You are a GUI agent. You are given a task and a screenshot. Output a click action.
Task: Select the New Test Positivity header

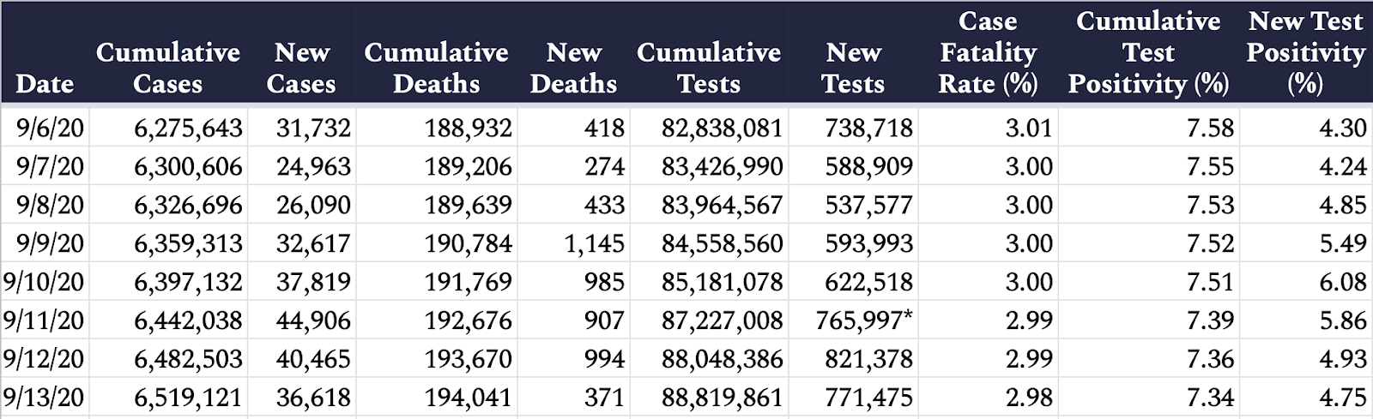point(1305,52)
